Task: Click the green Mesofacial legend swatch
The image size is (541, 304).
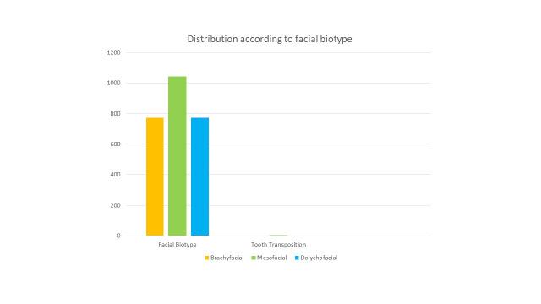Action: click(x=254, y=258)
